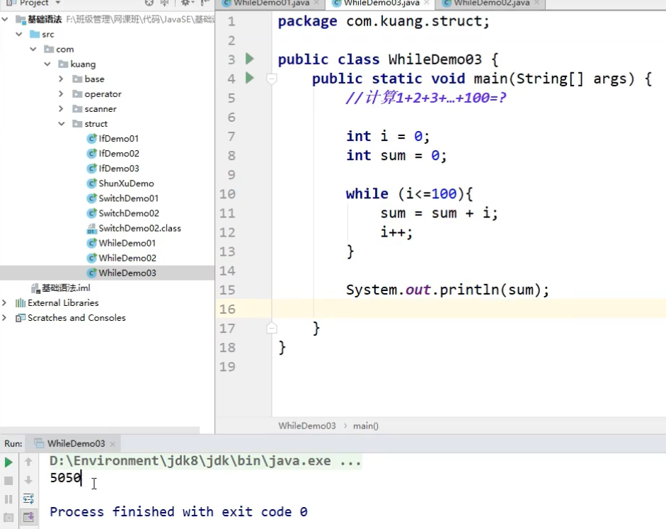Click up the stack trace arrow
This screenshot has width=666, height=529.
pos(28,462)
